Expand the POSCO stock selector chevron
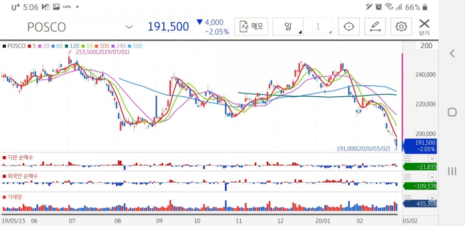Screen dimensions: 465x226 coord(129,27)
